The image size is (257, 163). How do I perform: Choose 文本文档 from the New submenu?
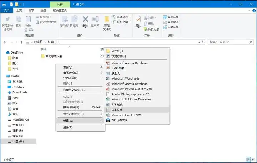(117, 110)
